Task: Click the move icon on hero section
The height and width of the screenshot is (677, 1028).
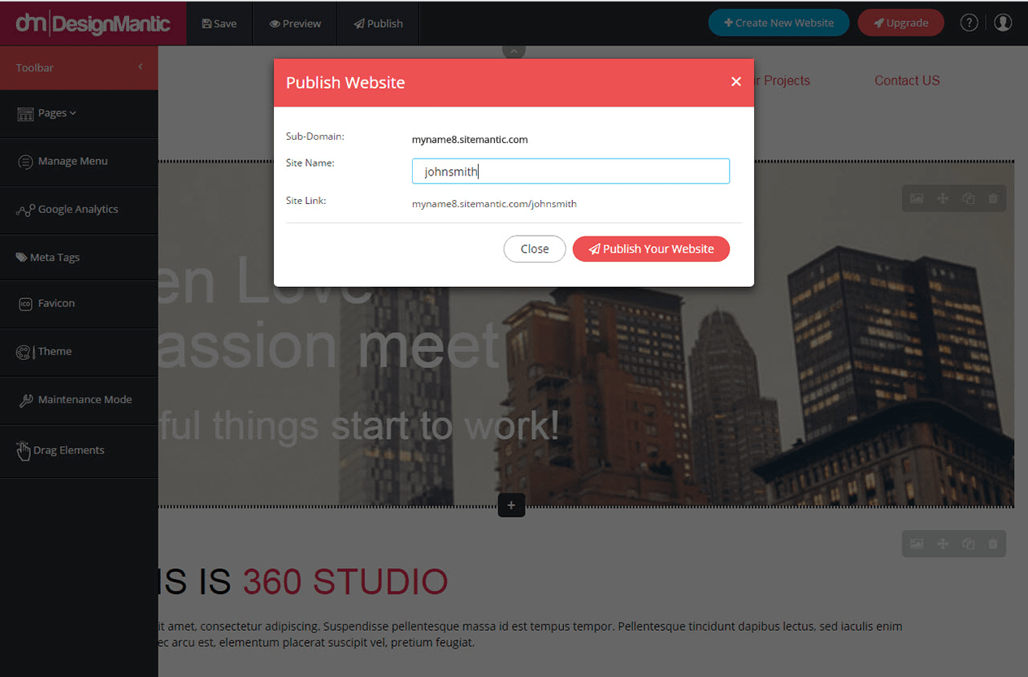Action: [x=943, y=198]
